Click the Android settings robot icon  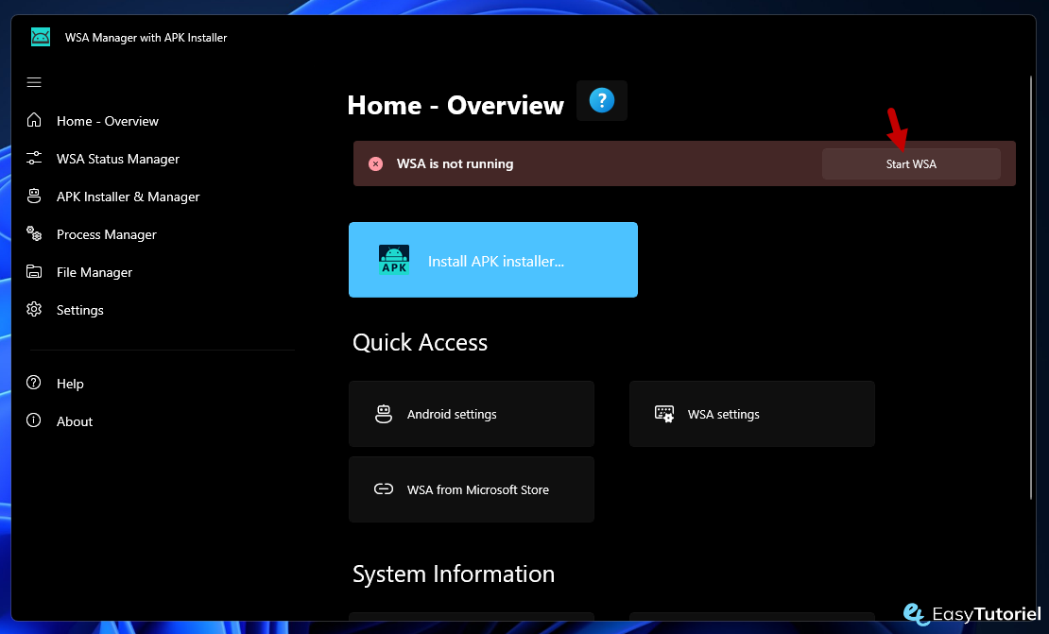[384, 414]
